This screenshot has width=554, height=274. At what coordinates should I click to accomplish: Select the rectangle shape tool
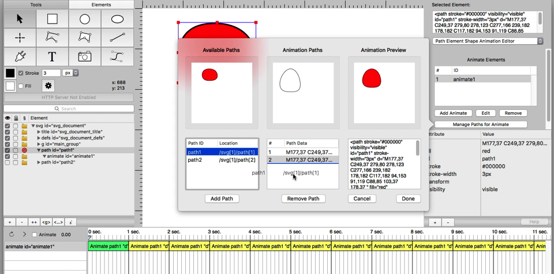52,19
